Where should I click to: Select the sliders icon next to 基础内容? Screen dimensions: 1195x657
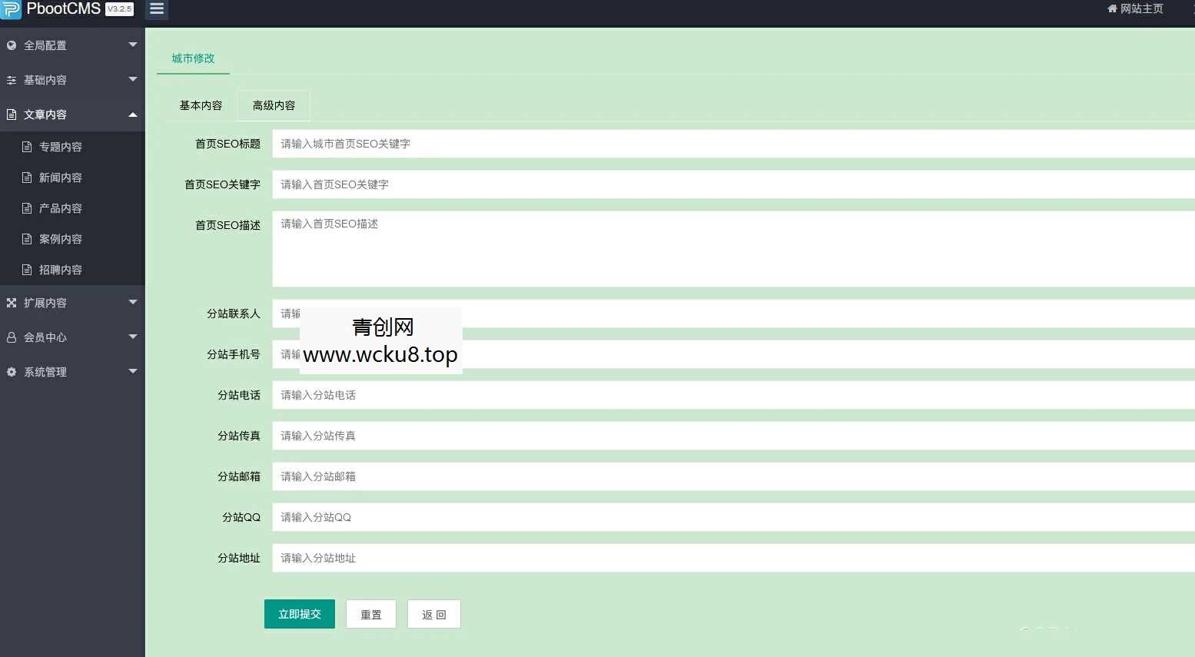11,80
